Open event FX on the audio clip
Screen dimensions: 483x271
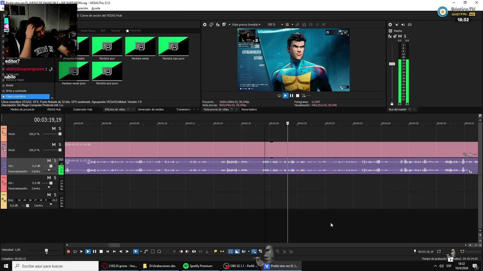(x=470, y=172)
